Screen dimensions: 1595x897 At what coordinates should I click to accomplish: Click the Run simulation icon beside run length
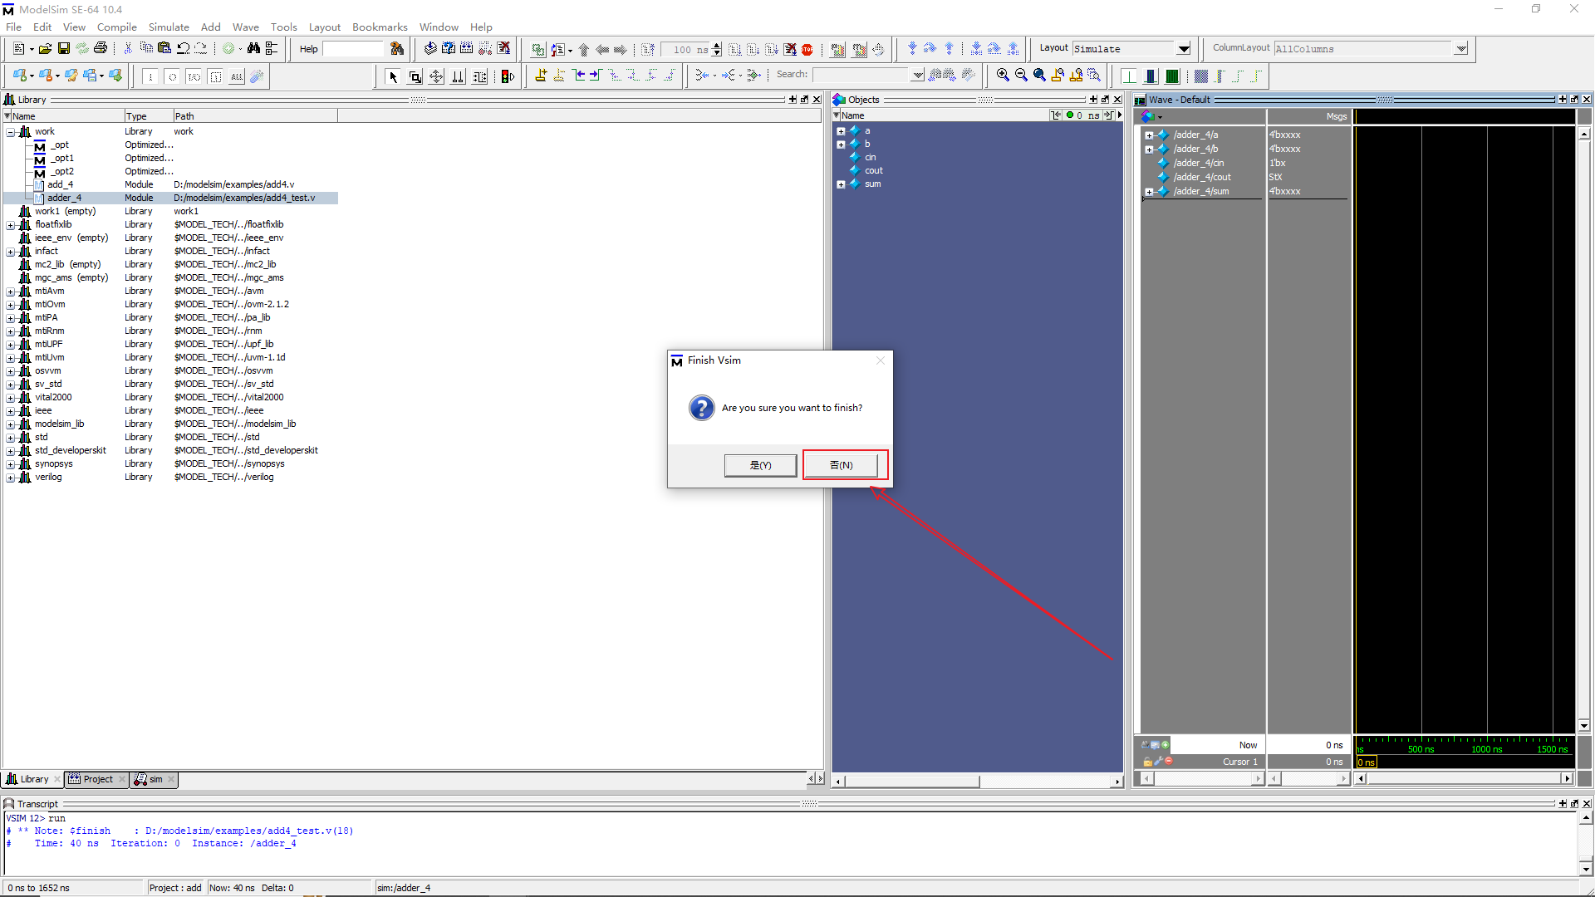pyautogui.click(x=735, y=50)
